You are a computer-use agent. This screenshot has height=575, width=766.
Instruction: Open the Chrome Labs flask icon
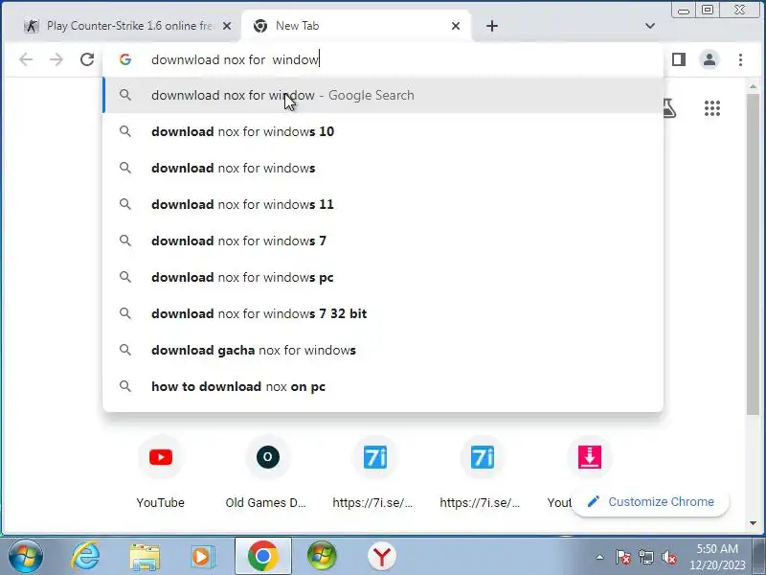[669, 108]
